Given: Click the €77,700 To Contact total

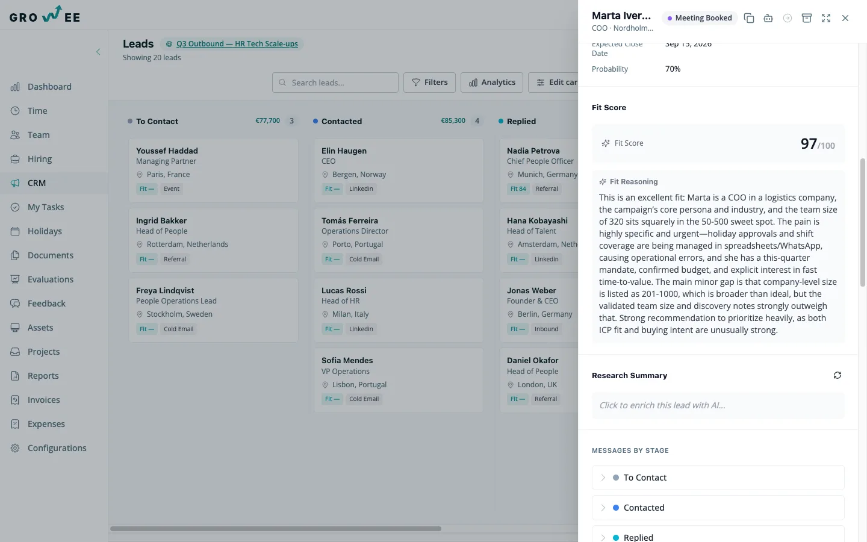Looking at the screenshot, I should pos(268,121).
